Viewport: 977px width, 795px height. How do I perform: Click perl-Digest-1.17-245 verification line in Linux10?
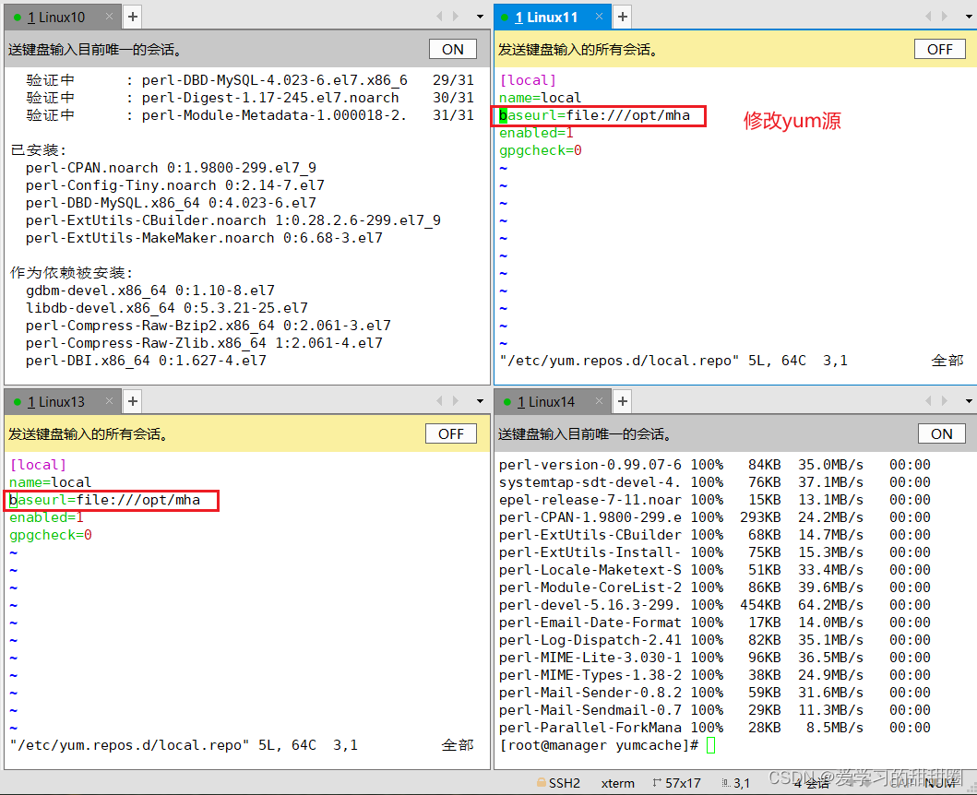coord(249,98)
